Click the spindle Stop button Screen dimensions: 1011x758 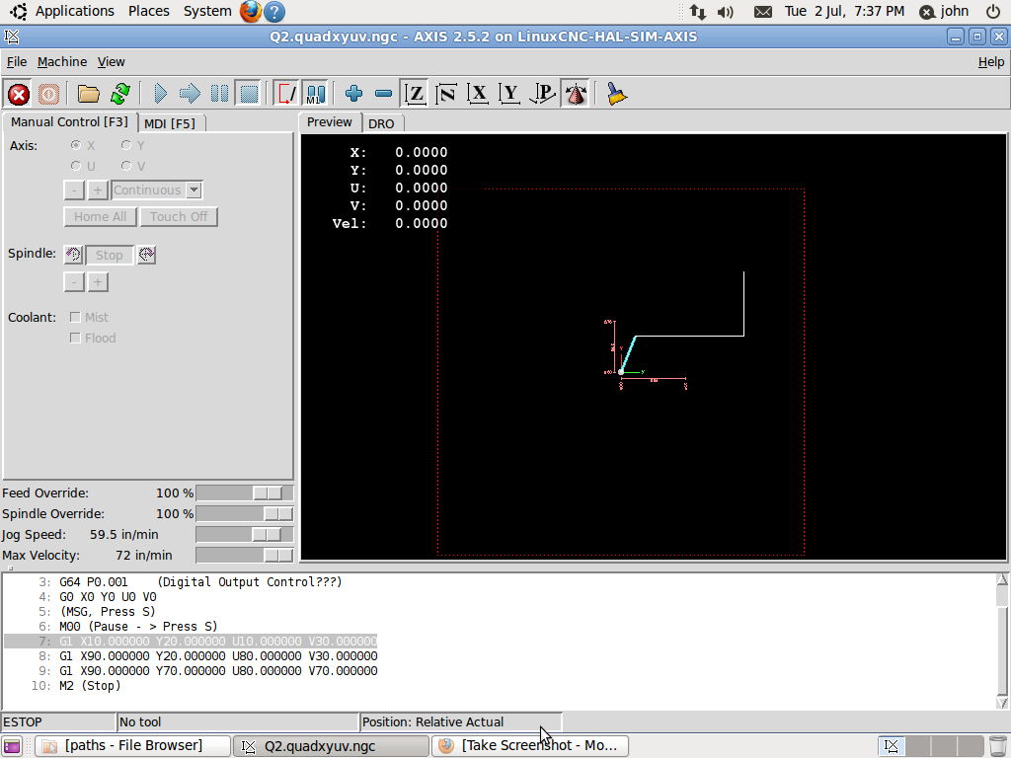pos(109,256)
